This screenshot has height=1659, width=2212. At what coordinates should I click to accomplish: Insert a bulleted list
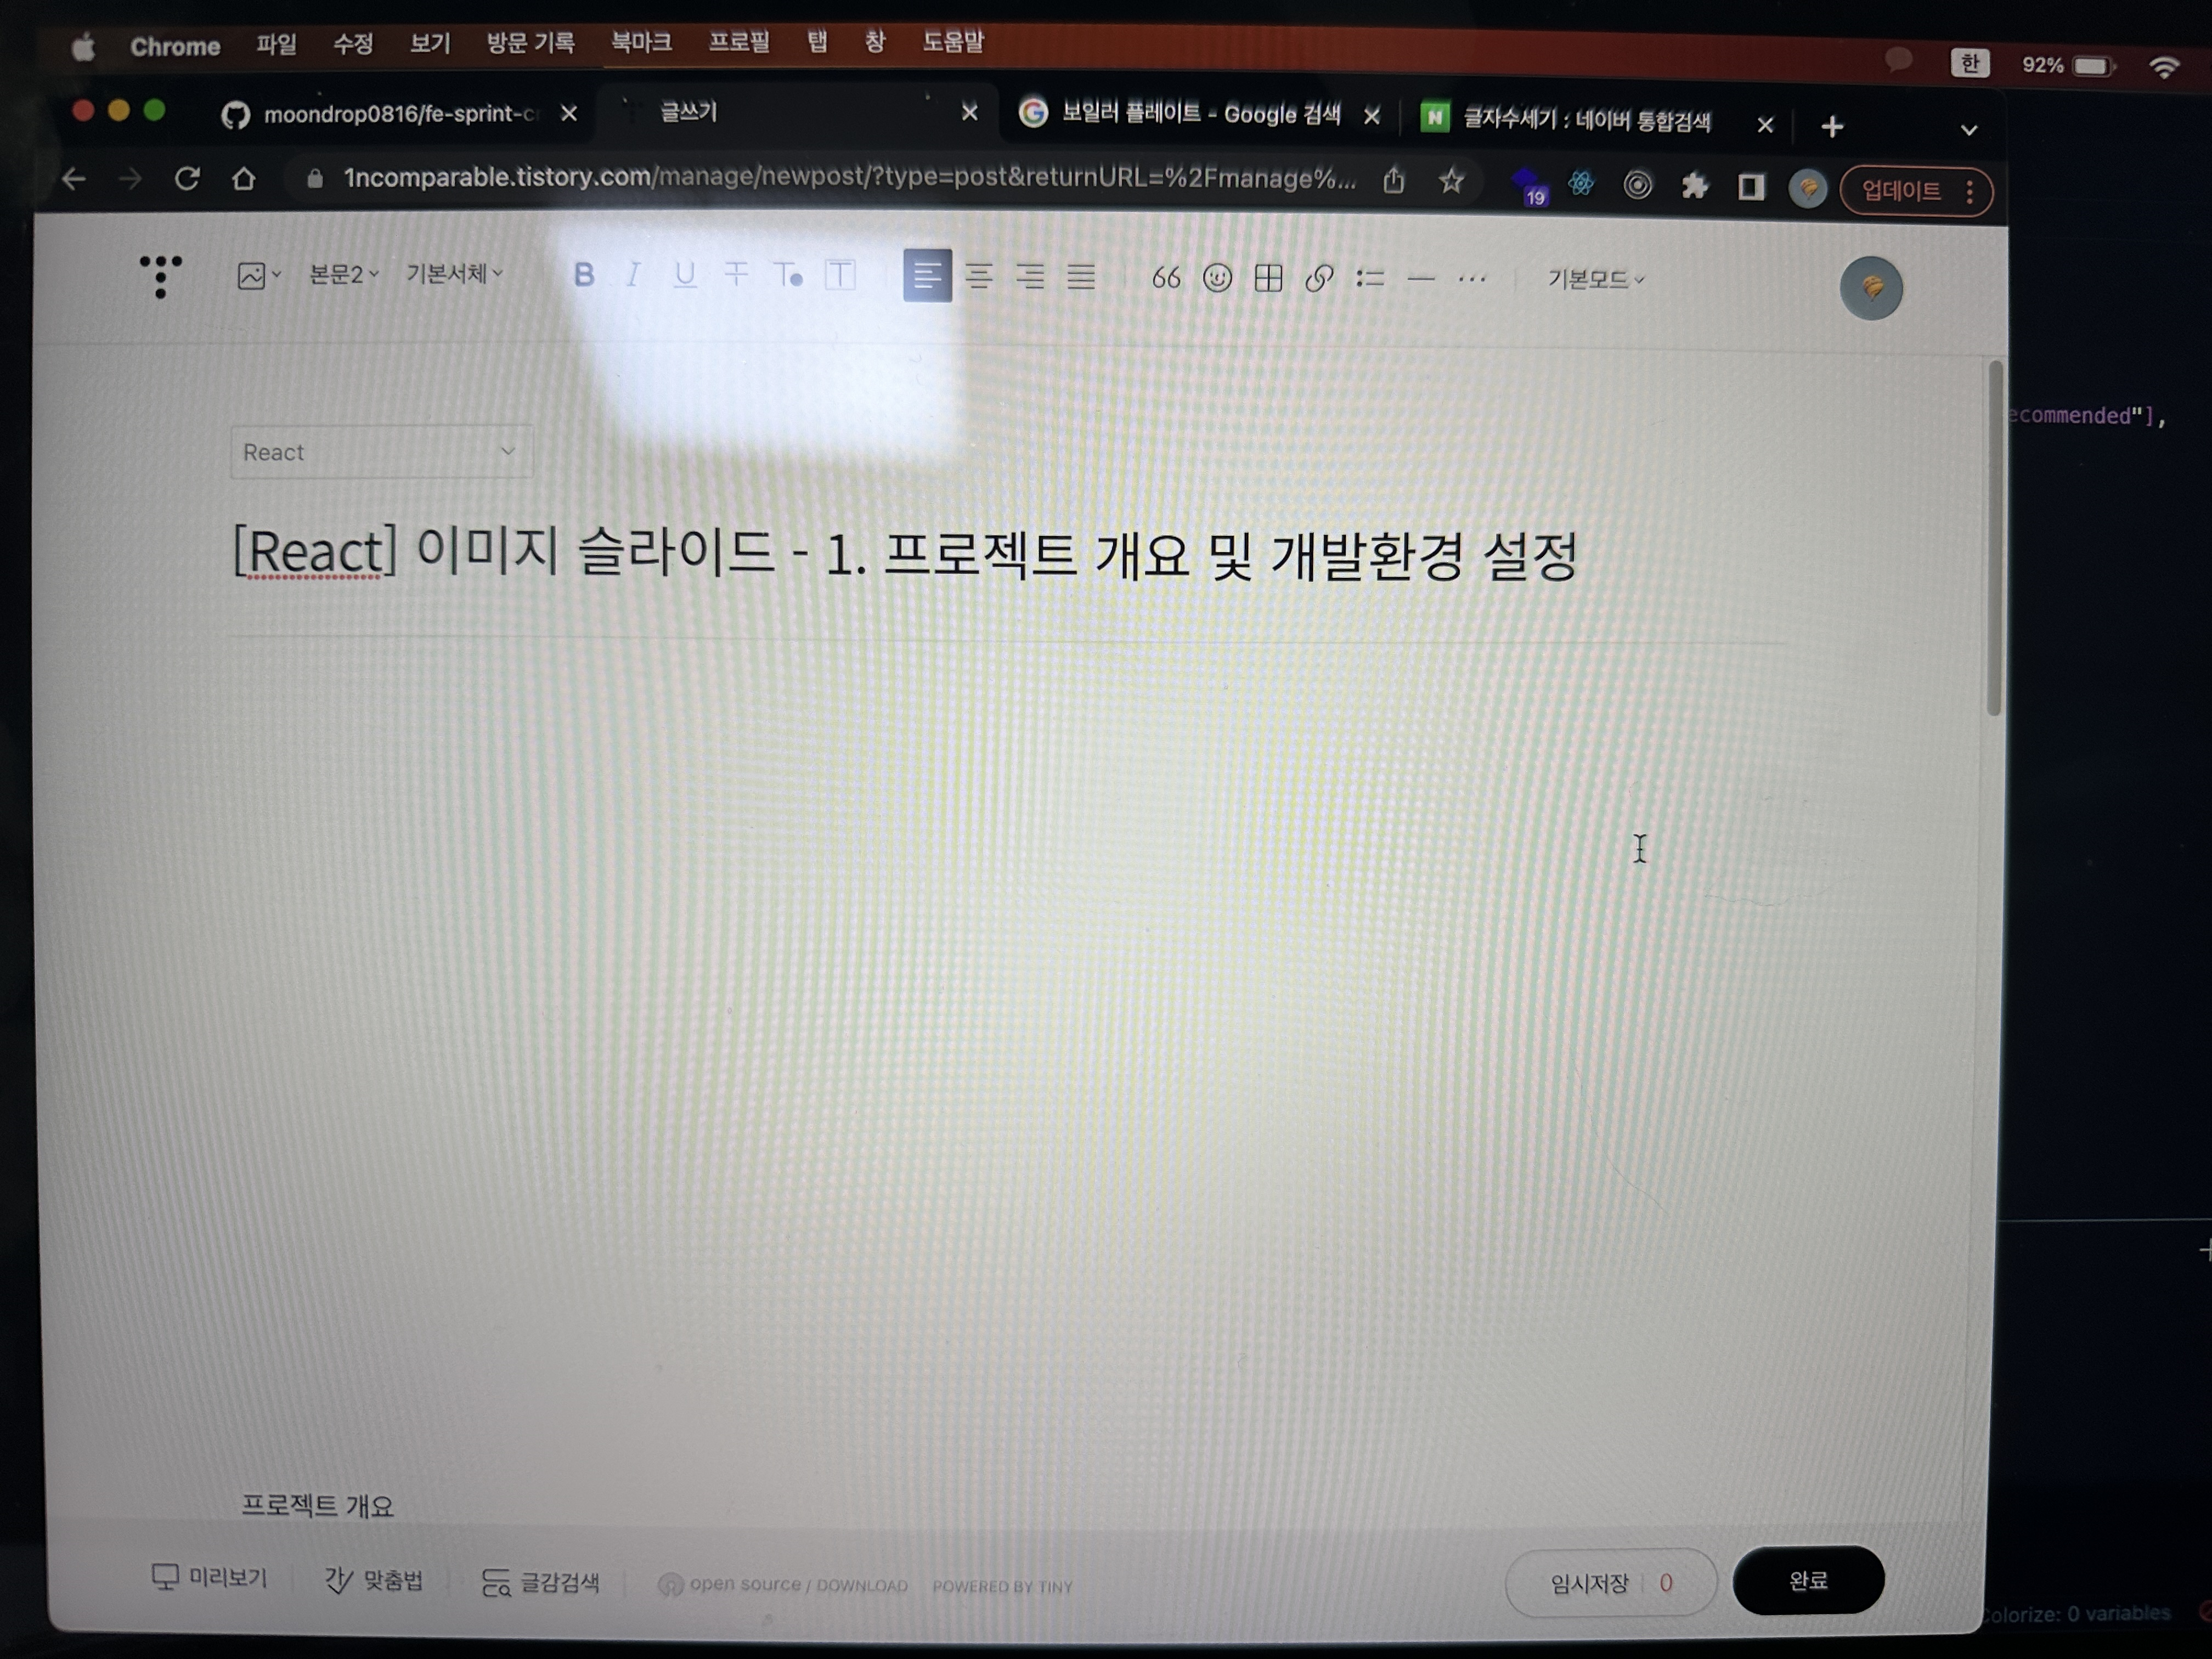(x=1370, y=278)
